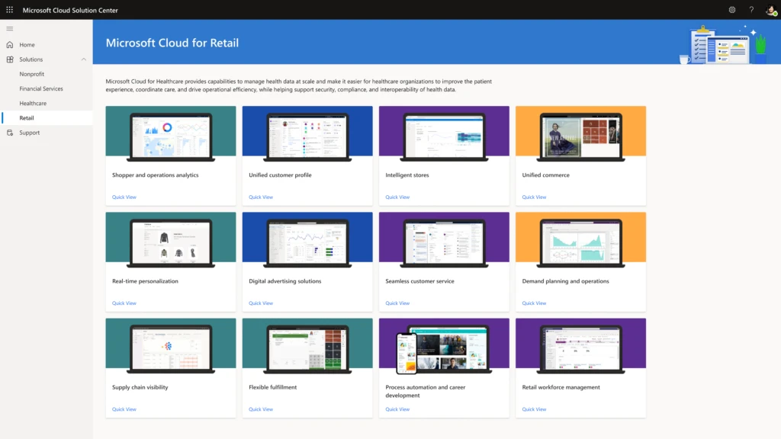Open Quick View for Demand planning and operations
The width and height of the screenshot is (781, 439).
point(534,303)
